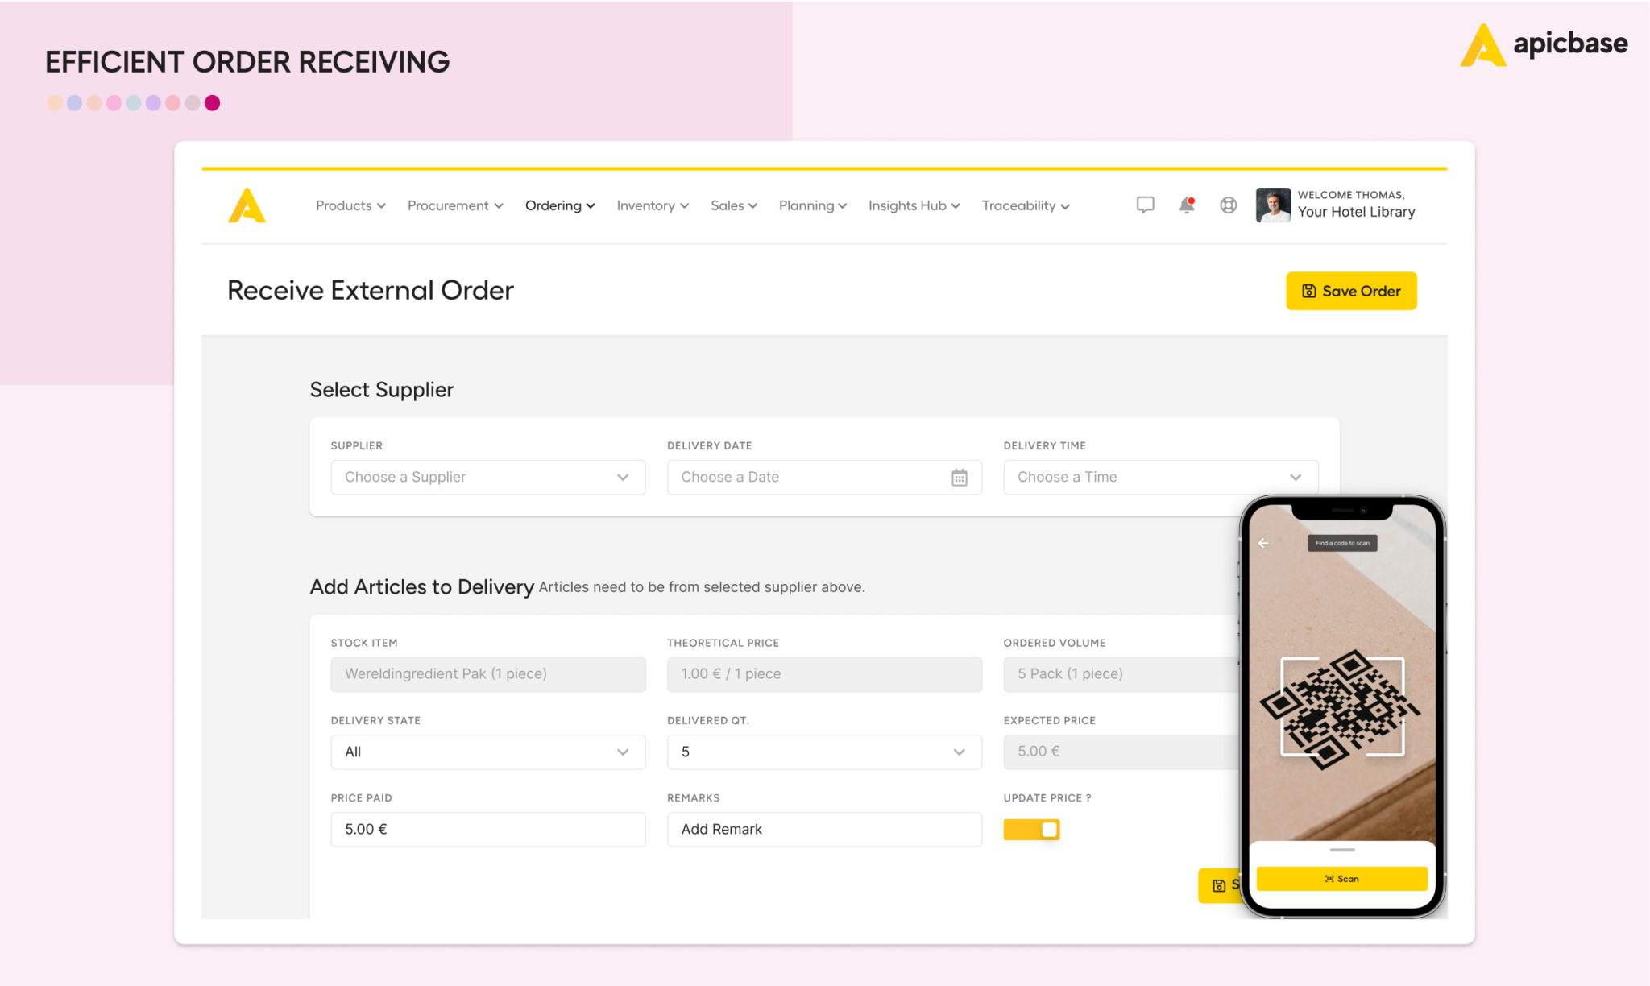Tap the back arrow on the phone
Image resolution: width=1650 pixels, height=986 pixels.
pyautogui.click(x=1263, y=543)
